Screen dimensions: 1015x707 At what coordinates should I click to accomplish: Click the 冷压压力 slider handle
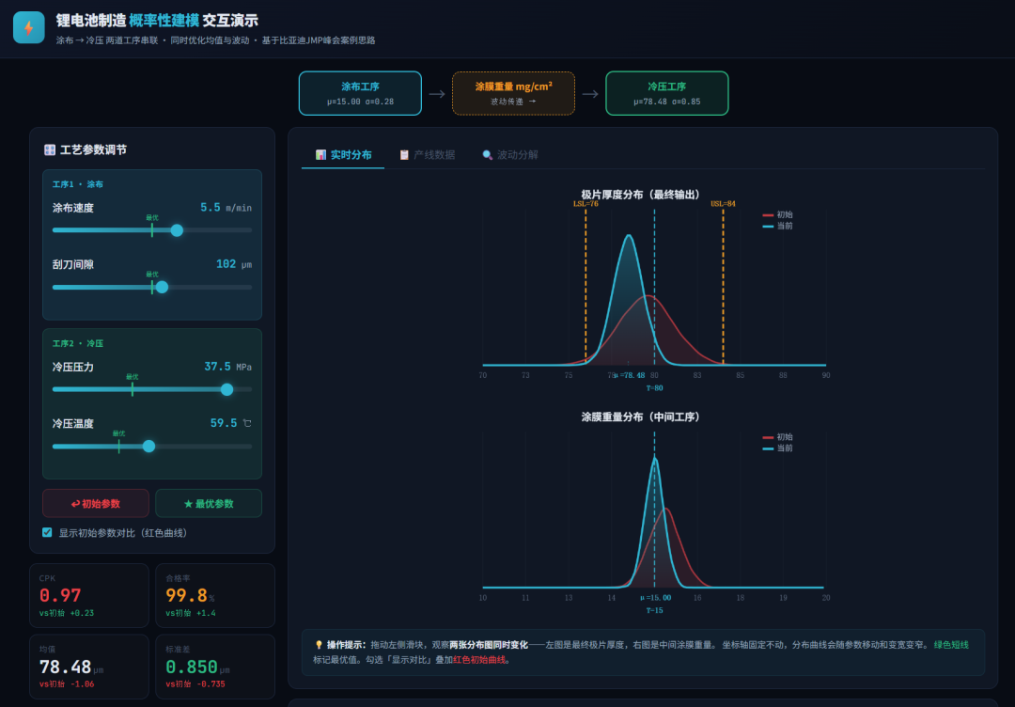coord(226,390)
